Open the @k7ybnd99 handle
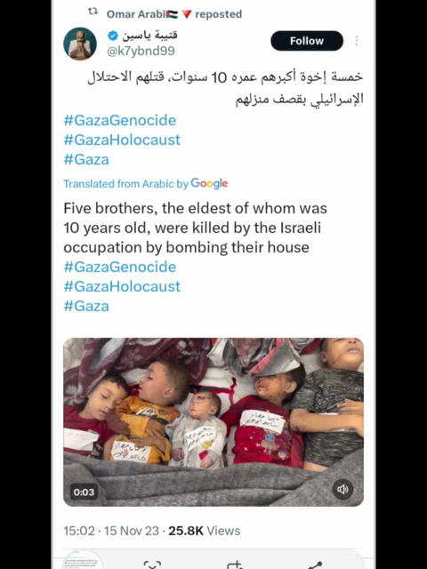427x569 pixels. [141, 52]
